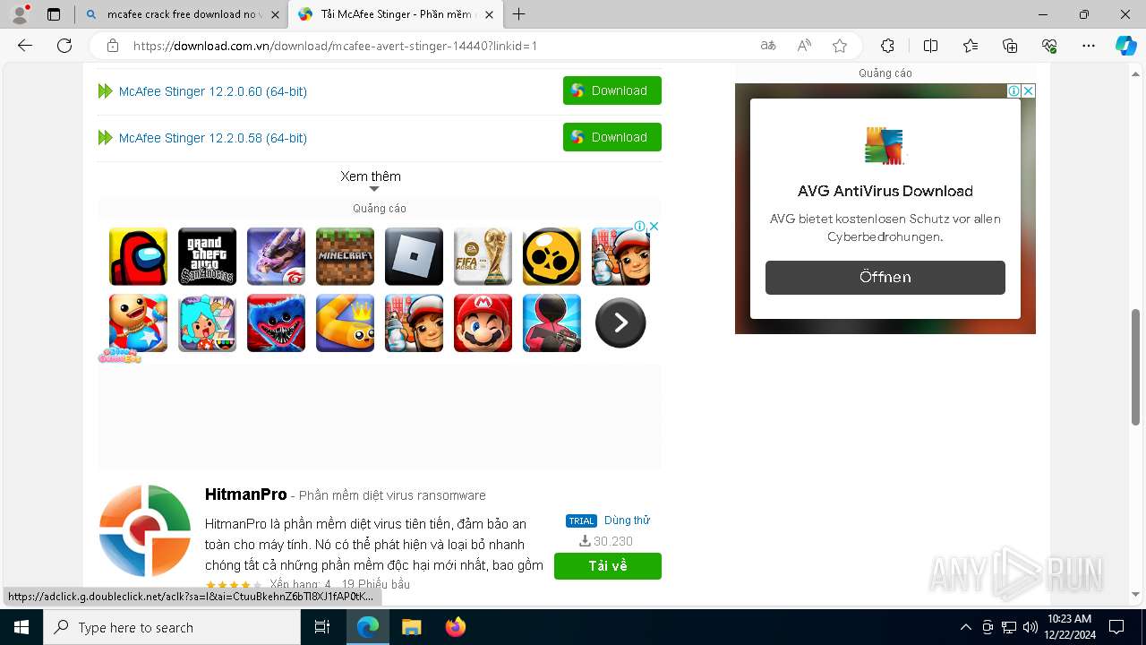Click the Poppy Playtime Huggy Wuggy icon
This screenshot has height=645, width=1146.
tap(276, 322)
